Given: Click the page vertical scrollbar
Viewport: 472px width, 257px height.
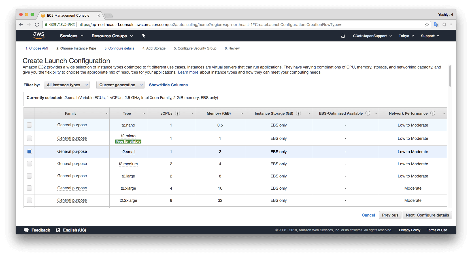Looking at the screenshot, I should pyautogui.click(x=450, y=76).
